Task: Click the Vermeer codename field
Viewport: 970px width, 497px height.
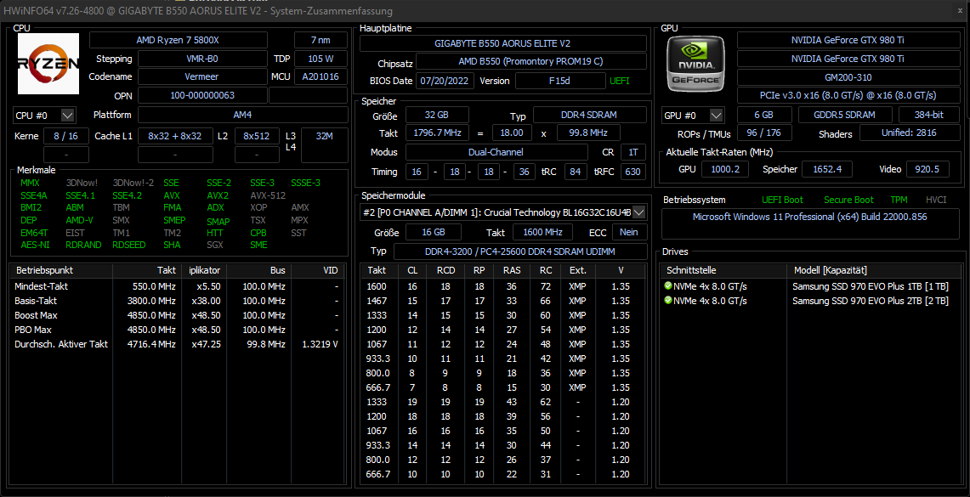Action: click(x=202, y=76)
